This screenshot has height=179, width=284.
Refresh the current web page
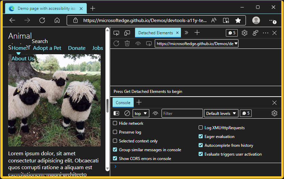42,20
